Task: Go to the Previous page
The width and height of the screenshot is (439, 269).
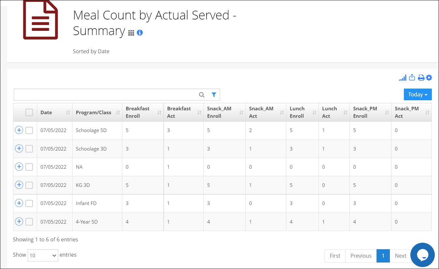Action: tap(361, 256)
